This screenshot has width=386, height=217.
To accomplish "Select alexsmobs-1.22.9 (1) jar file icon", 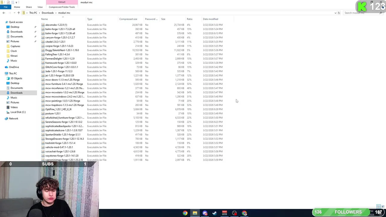I will [x=43, y=25].
